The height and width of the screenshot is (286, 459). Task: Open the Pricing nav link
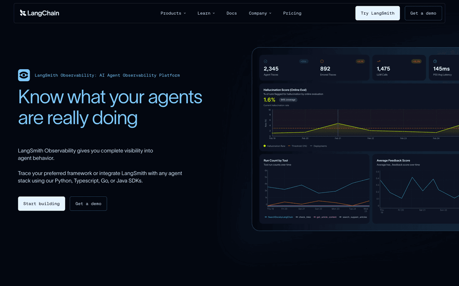coord(292,13)
